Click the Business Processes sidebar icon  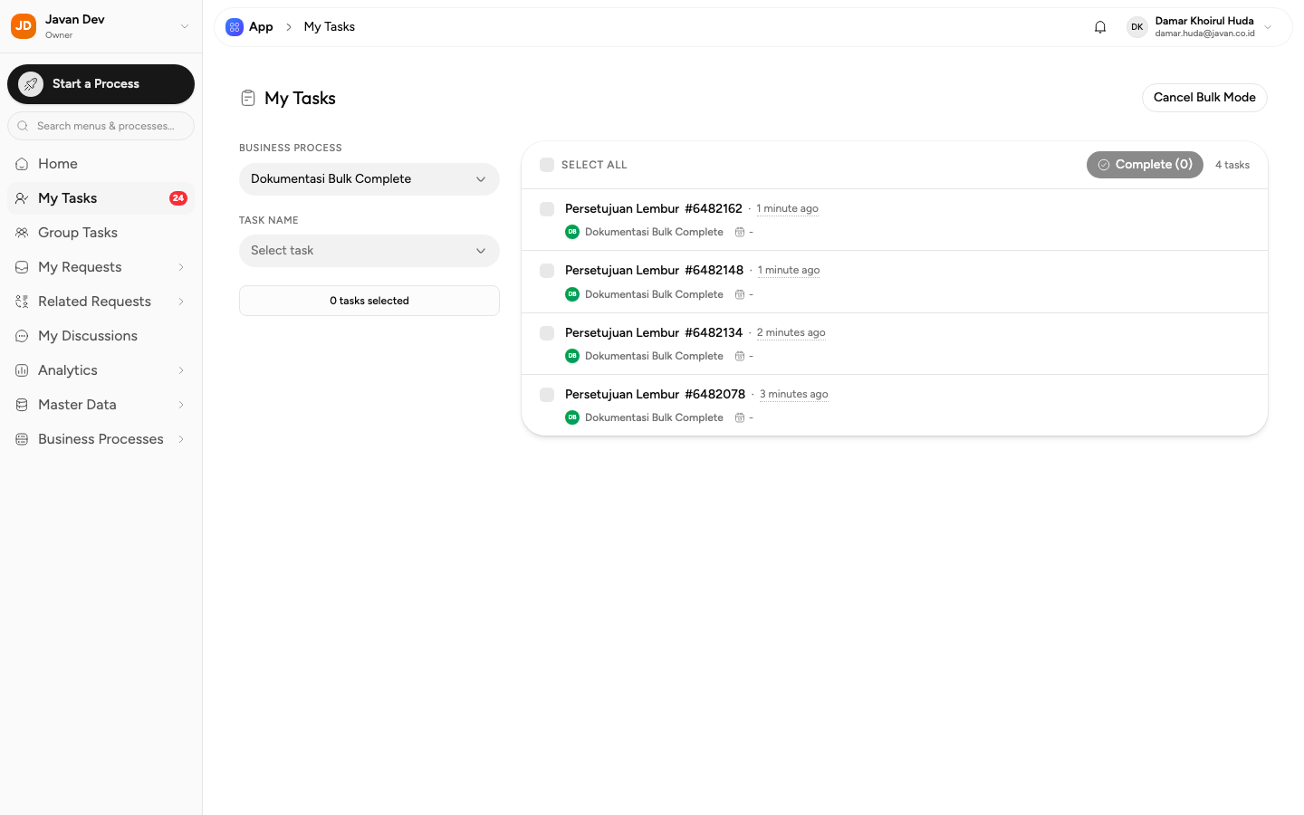pyautogui.click(x=22, y=439)
